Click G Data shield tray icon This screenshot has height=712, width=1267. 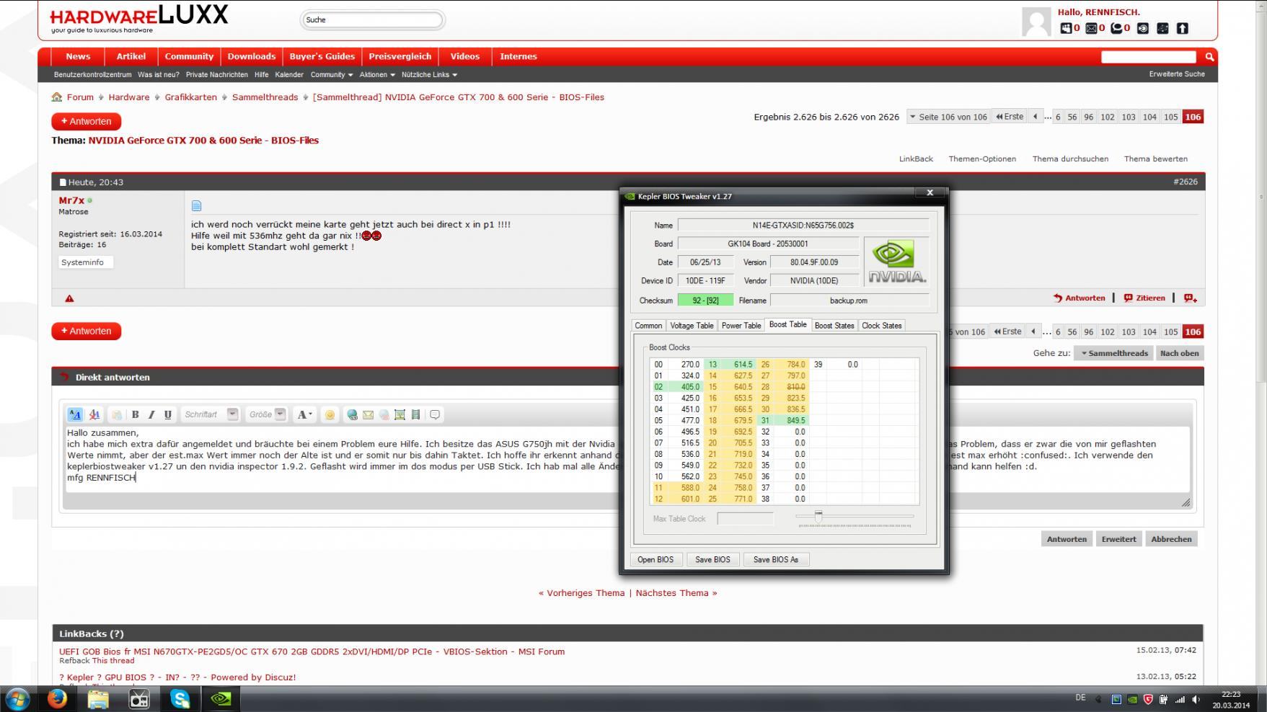point(1148,699)
